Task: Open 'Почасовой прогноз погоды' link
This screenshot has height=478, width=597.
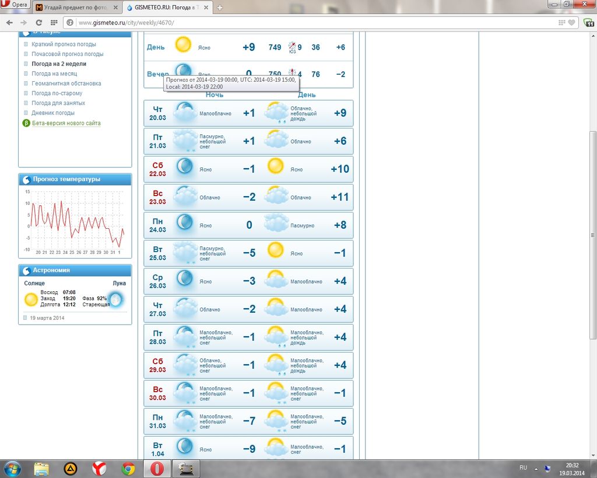Action: (67, 54)
